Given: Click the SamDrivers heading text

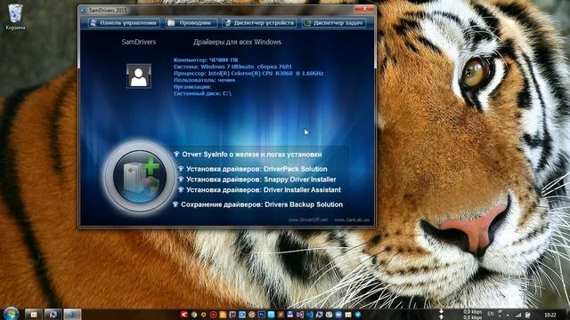Looking at the screenshot, I should coord(139,42).
